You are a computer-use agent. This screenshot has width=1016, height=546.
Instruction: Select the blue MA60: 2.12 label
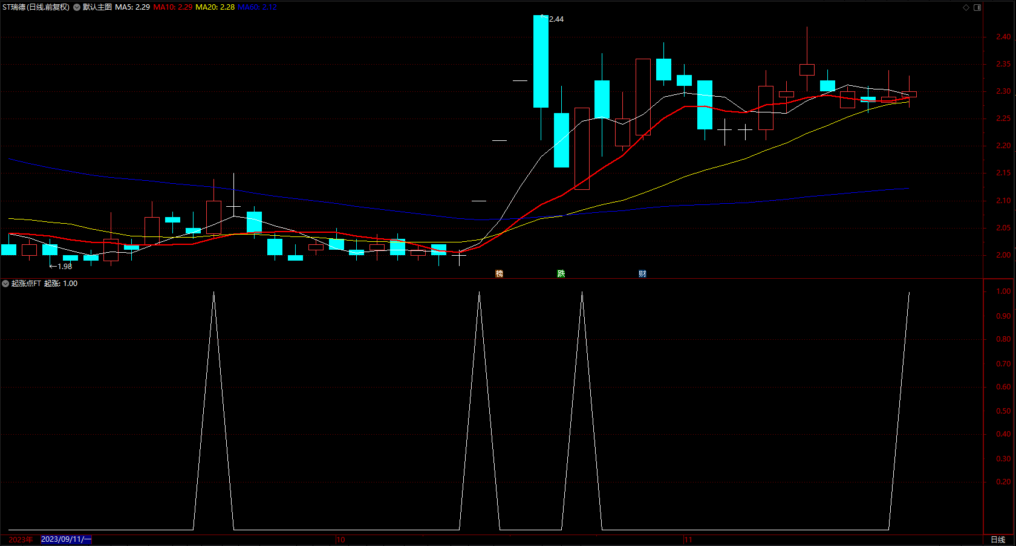258,7
